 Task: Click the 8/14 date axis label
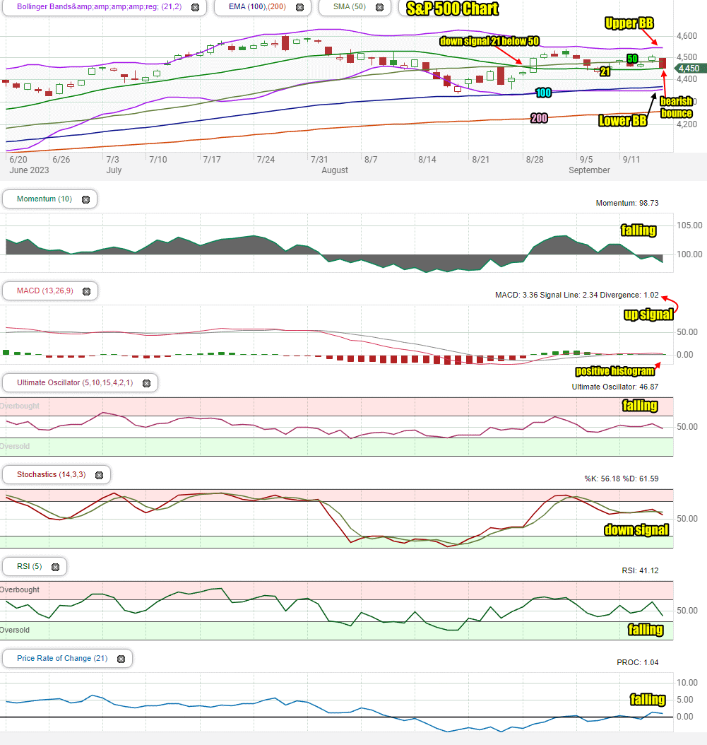pos(427,160)
